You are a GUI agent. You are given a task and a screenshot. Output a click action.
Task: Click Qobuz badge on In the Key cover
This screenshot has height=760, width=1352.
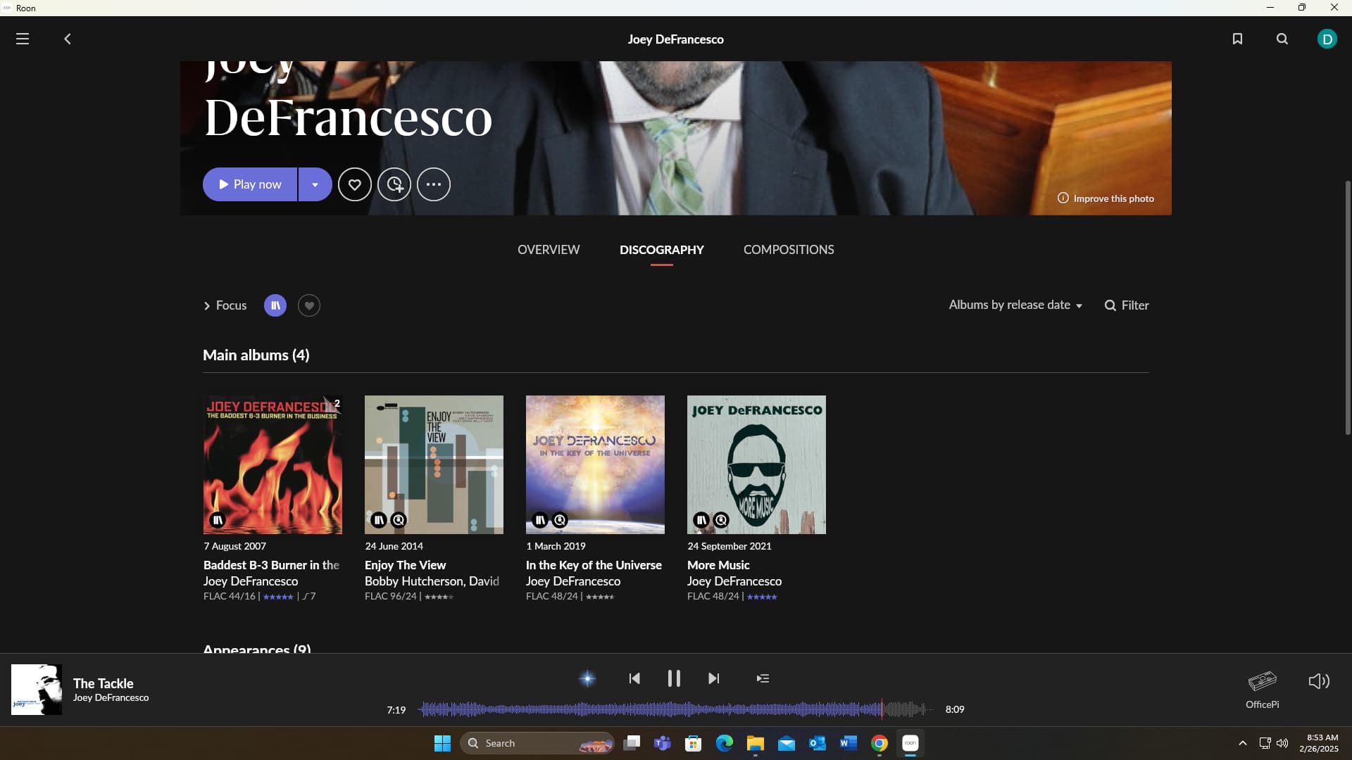(x=560, y=520)
